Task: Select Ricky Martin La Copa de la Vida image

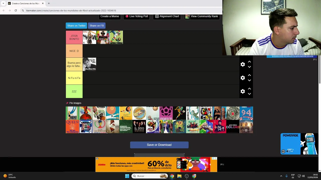Action: pos(89,64)
